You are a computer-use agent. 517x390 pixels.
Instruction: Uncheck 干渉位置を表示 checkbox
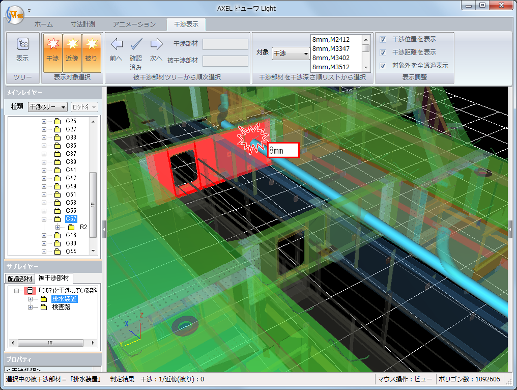(x=383, y=39)
